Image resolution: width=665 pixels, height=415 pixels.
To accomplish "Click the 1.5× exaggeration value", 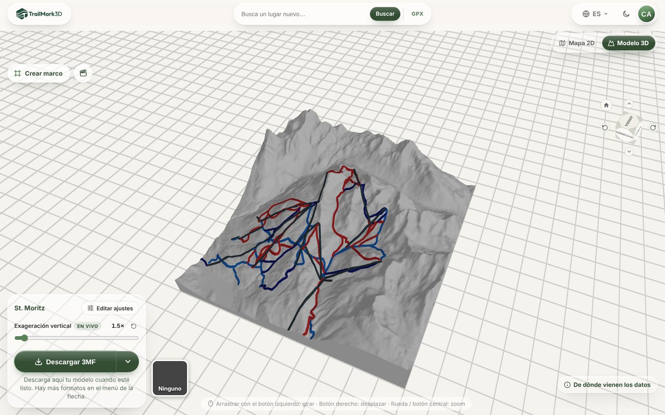I will point(118,326).
